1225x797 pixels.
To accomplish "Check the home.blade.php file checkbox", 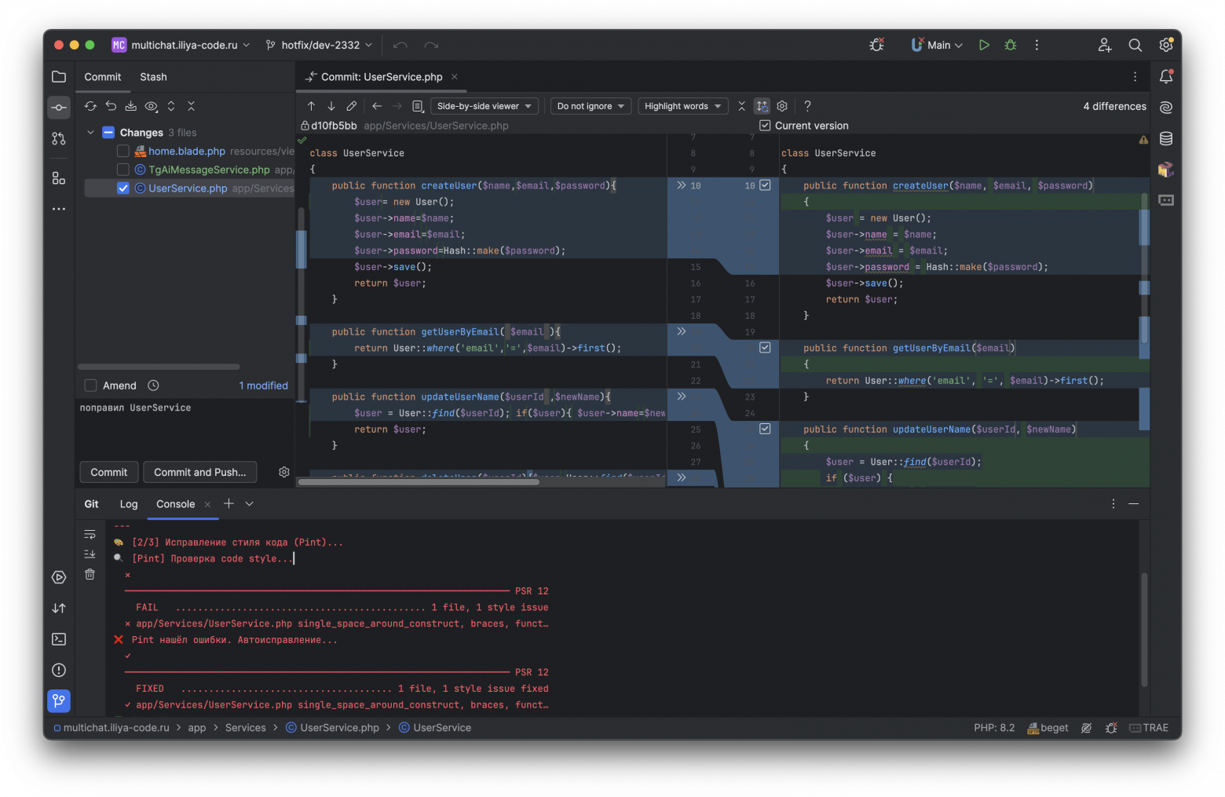I will [123, 152].
